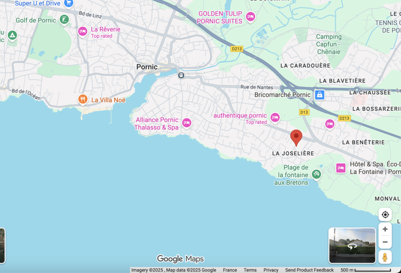Screen dimensions: 401x273
Task: Select Plage de la fontaine aux Bretons icon
Action: click(316, 174)
